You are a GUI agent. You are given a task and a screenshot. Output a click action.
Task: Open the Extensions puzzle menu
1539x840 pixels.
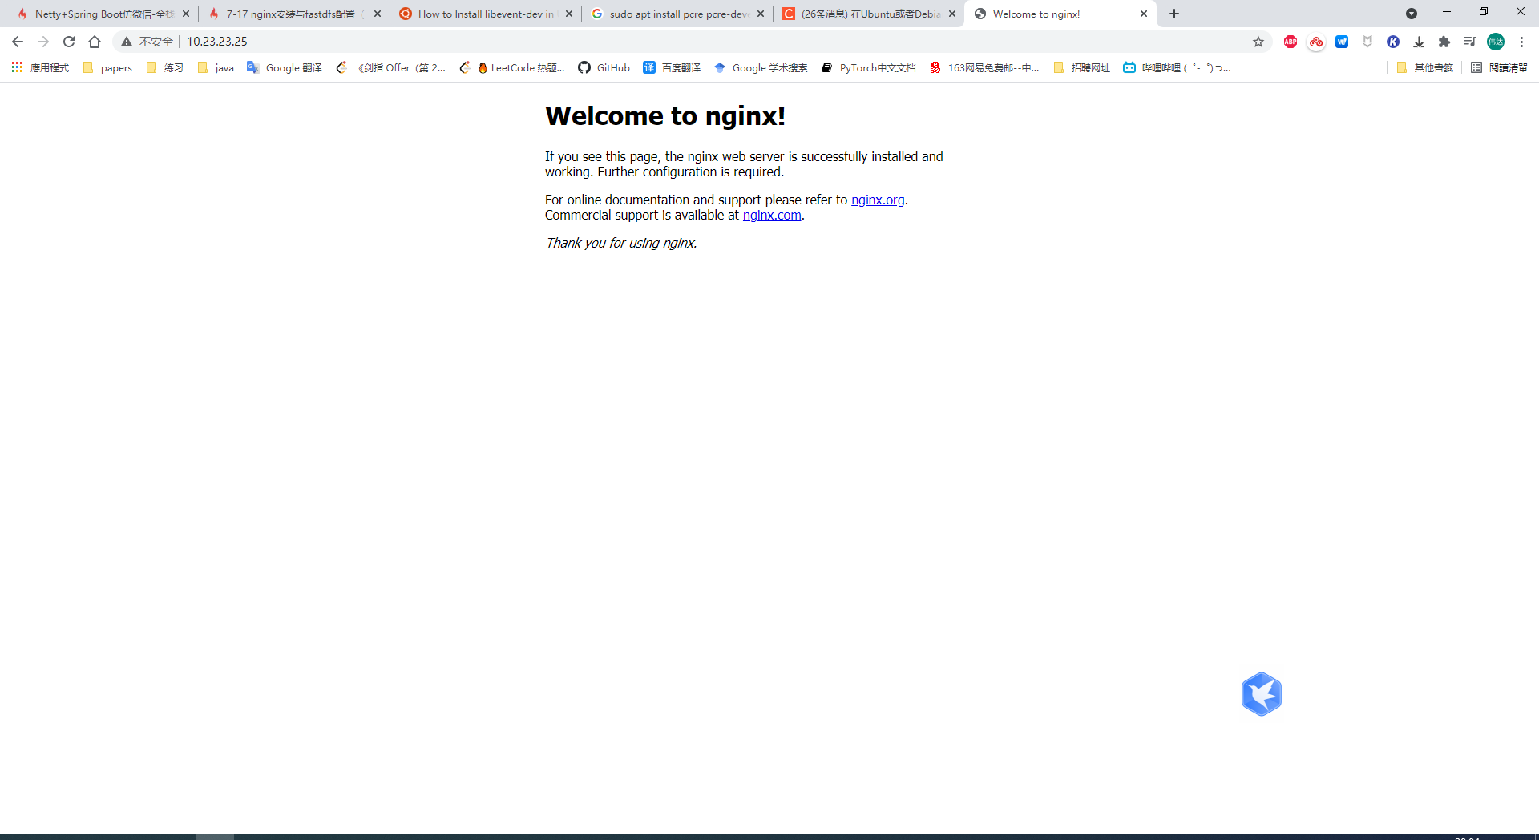(x=1444, y=42)
